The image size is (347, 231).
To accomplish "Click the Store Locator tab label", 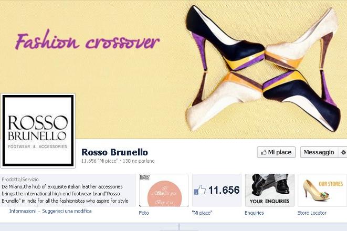I will point(312,213).
